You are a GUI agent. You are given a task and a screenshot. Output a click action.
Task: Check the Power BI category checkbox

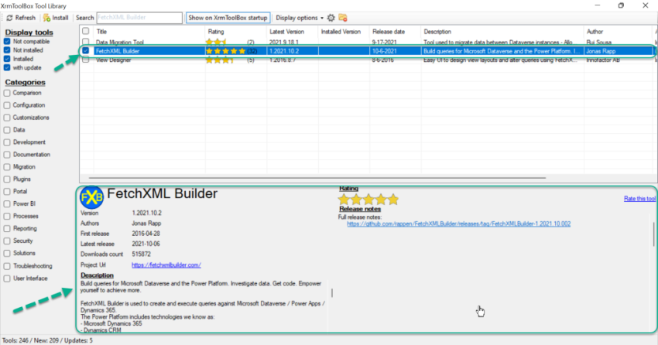click(7, 204)
